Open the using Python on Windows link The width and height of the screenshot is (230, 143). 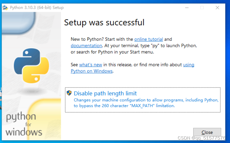pos(92,71)
